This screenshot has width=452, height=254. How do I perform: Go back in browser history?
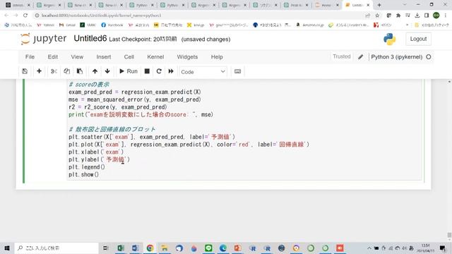(6, 16)
